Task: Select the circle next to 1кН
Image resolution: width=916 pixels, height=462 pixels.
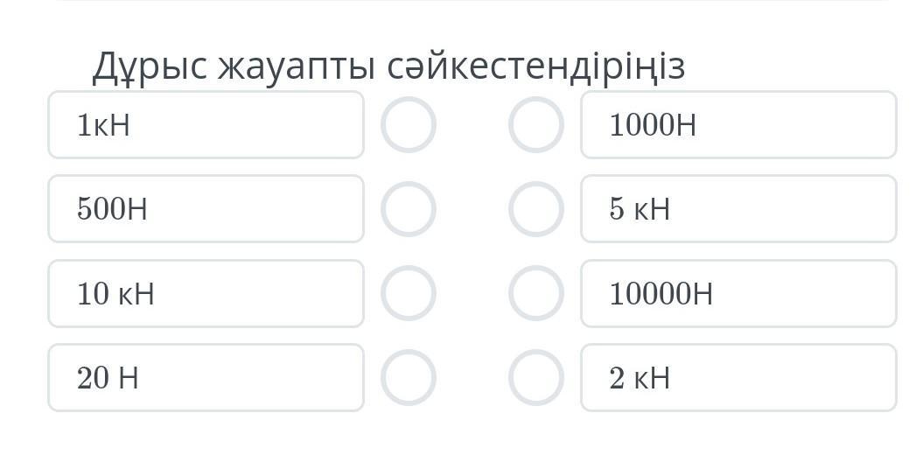Action: 408,124
